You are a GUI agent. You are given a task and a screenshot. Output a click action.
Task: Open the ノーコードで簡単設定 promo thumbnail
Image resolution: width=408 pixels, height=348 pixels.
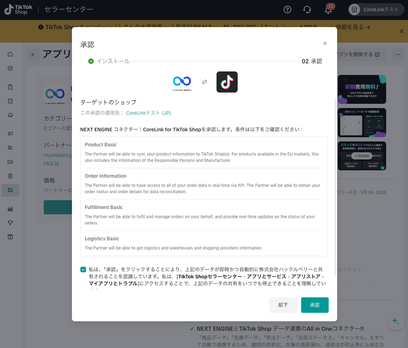click(x=362, y=122)
